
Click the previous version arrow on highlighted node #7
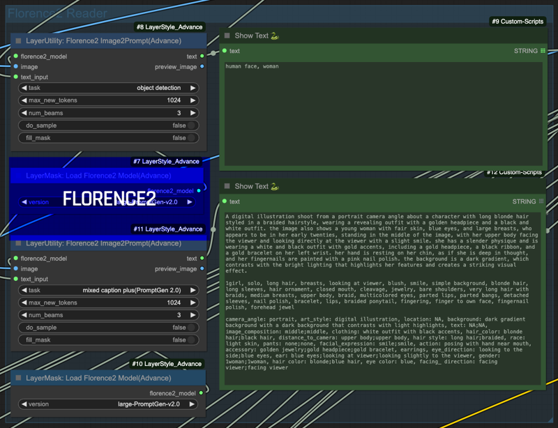pyautogui.click(x=24, y=202)
